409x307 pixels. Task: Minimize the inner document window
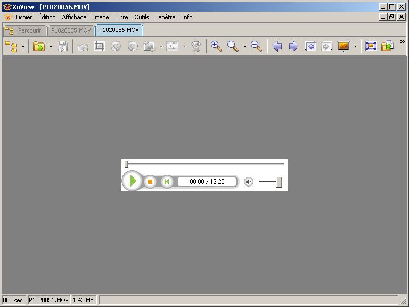[383, 17]
